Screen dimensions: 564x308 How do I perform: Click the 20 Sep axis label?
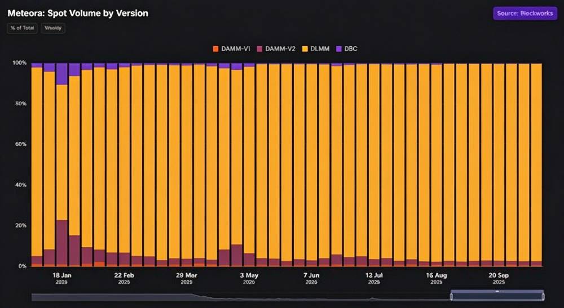499,278
